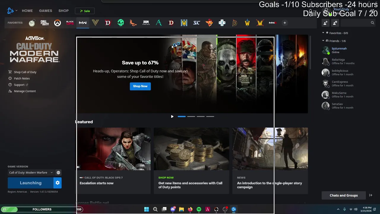Select the green skull Sea of Thieves icon
The image size is (380, 214).
click(121, 23)
